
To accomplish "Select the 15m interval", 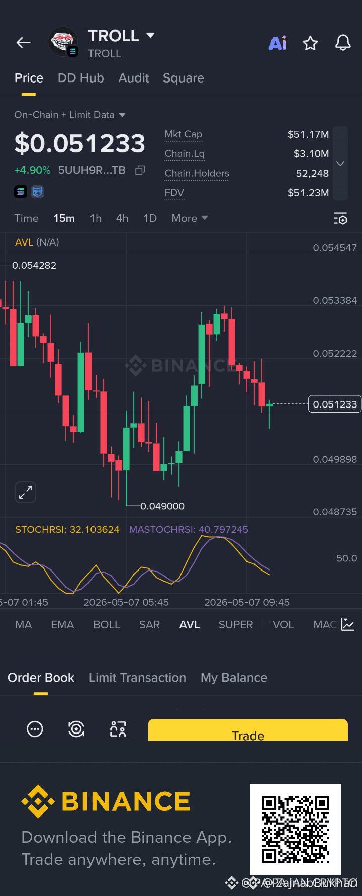I will (64, 218).
